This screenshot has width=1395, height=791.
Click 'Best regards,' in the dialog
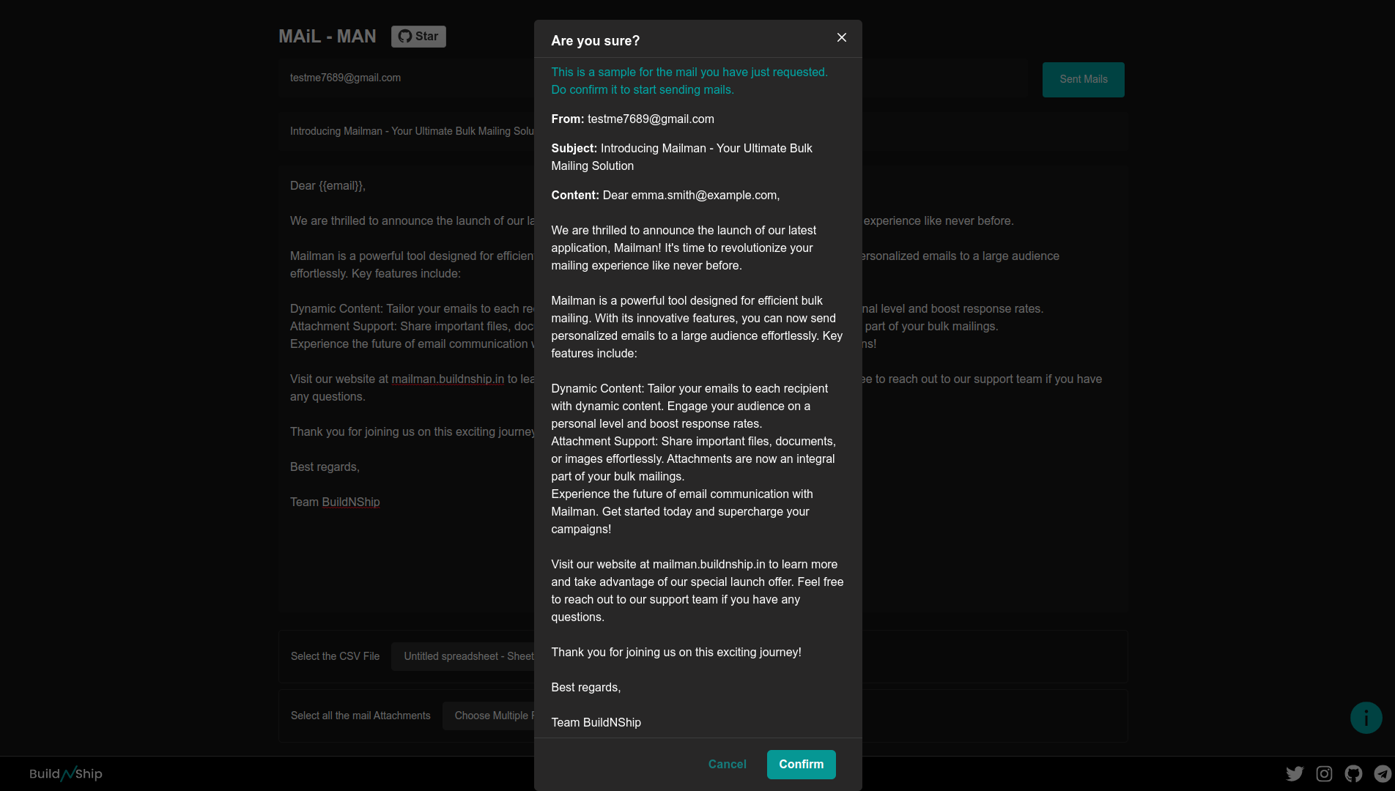tap(585, 687)
